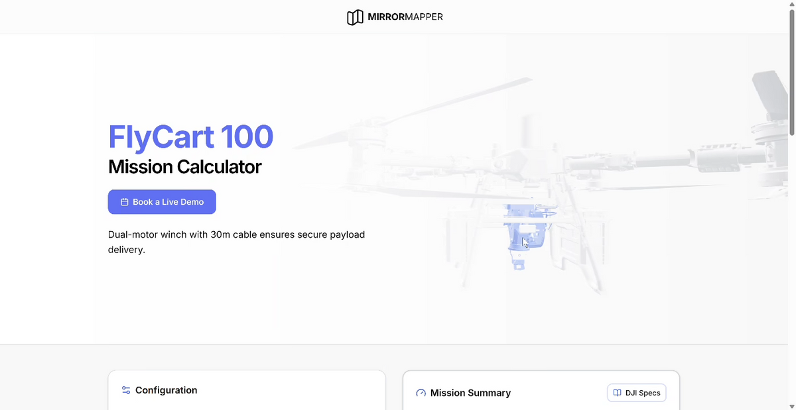Click the calendar icon in demo button
The height and width of the screenshot is (410, 796).
[x=124, y=202]
